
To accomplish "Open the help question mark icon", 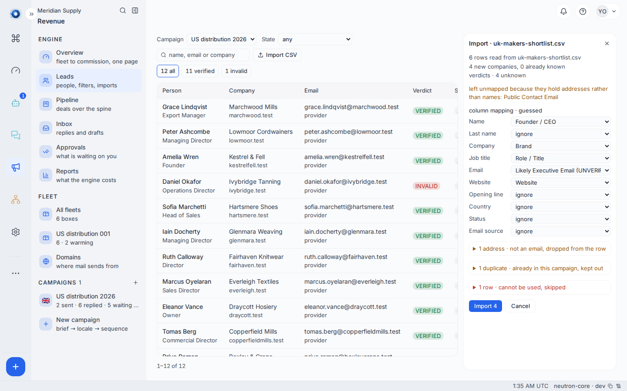I will [x=583, y=11].
